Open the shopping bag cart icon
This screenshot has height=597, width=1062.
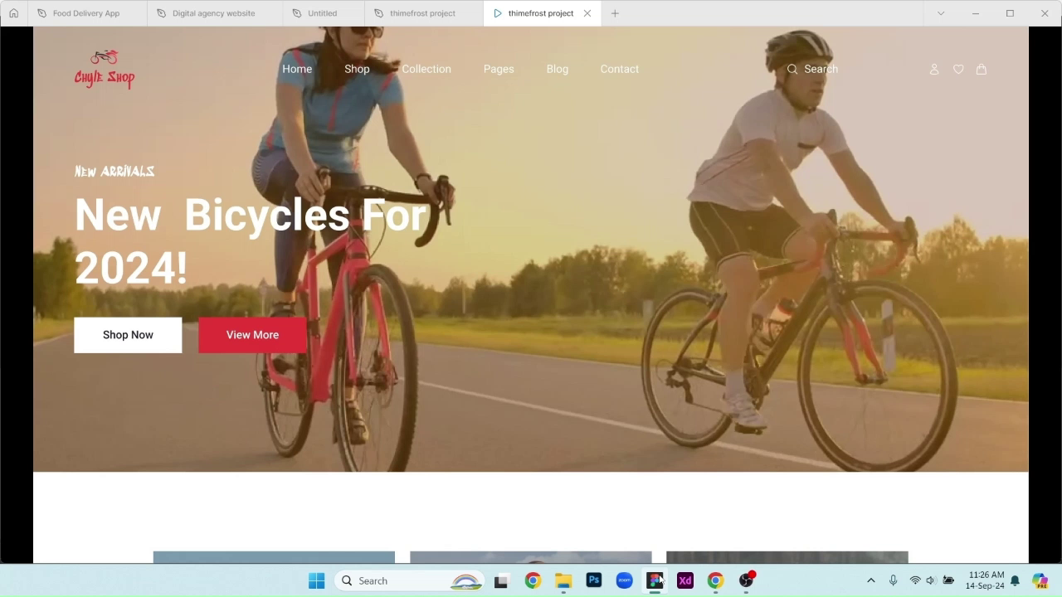(x=982, y=69)
